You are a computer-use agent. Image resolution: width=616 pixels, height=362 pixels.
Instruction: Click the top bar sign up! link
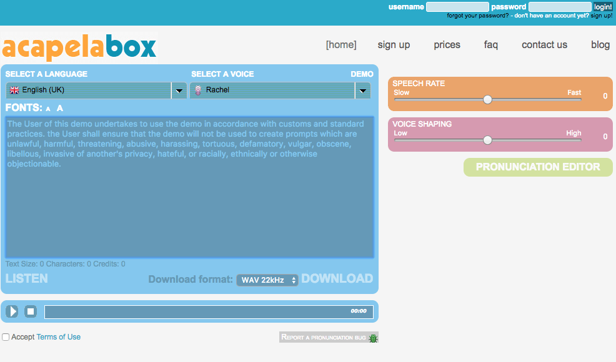pos(602,16)
